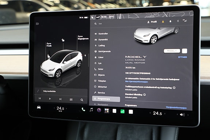Image resolution: width=210 pixels, height=140 pixels.
Task: Click the EF71465 vehicle name link
Action: click(x=182, y=57)
